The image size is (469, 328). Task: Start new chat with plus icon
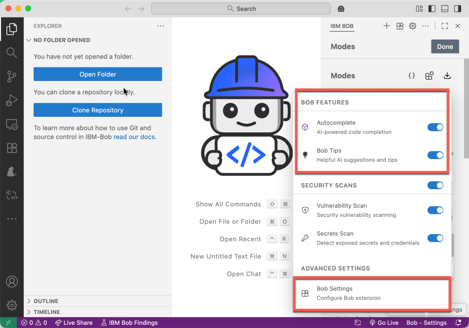pyautogui.click(x=386, y=26)
